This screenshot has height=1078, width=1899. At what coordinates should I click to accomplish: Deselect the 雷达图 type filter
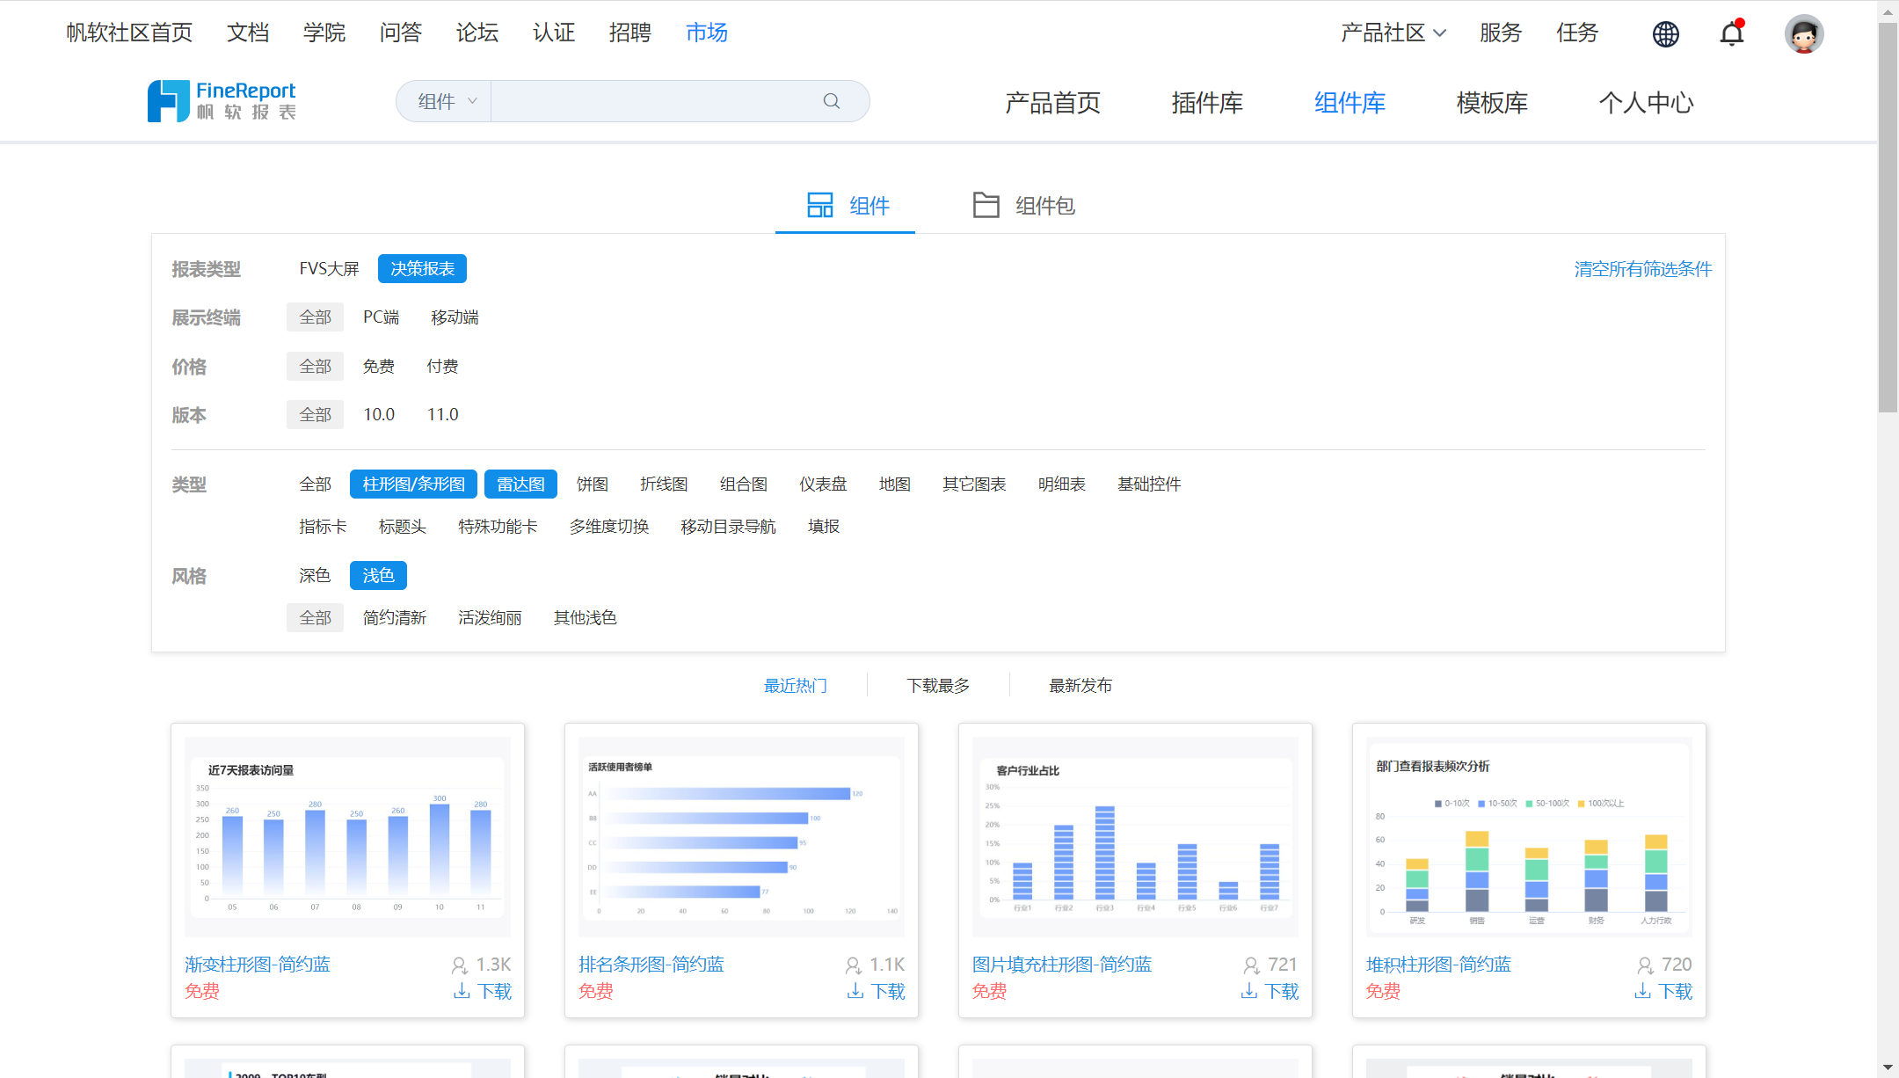pos(520,484)
